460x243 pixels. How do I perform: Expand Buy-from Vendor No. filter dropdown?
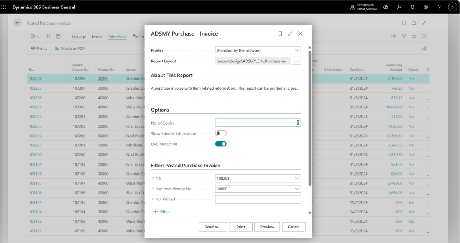click(297, 189)
